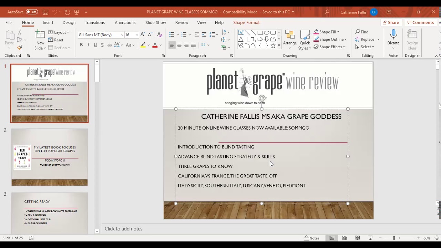Click the Format Painter brush icon
The image size is (441, 248).
coord(20,48)
